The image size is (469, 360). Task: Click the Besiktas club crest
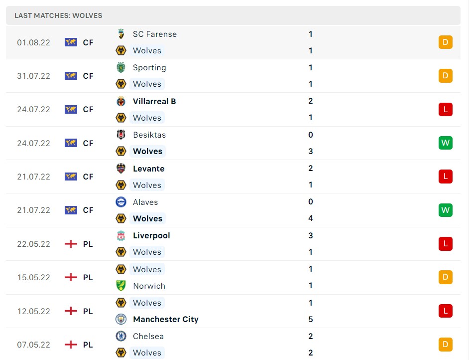pyautogui.click(x=120, y=135)
